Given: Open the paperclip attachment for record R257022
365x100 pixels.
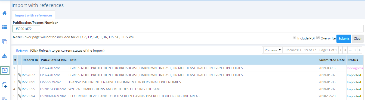Looking at the screenshot, I should click(20, 75).
